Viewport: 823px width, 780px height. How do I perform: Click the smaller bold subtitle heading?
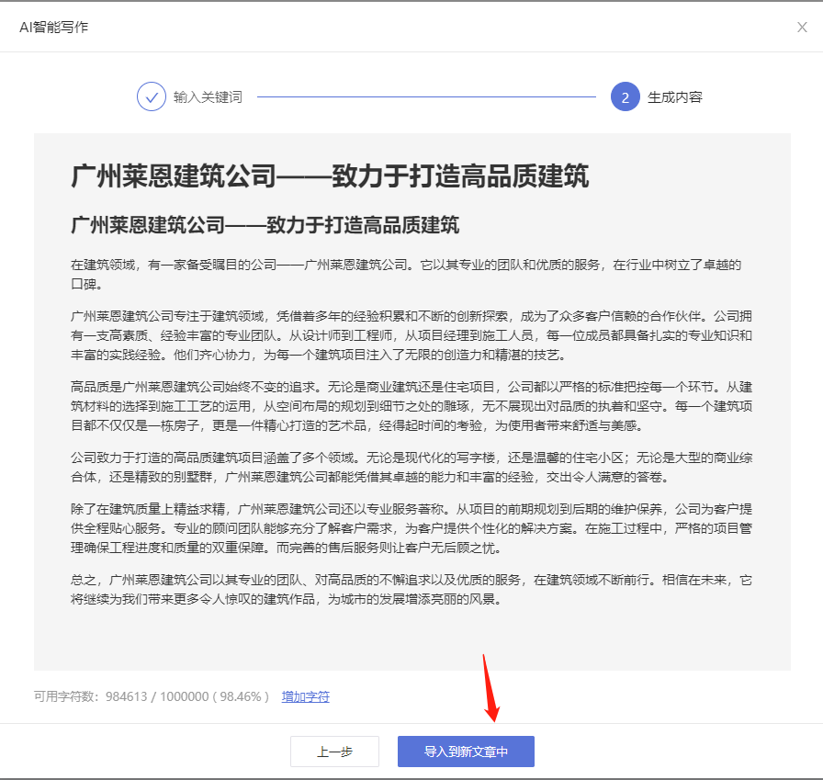pos(265,225)
